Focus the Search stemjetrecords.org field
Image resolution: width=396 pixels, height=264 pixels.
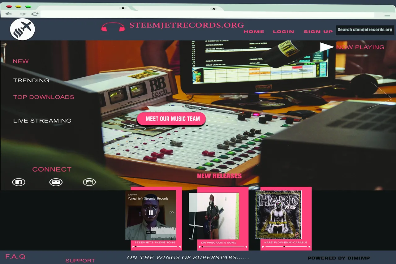tap(365, 30)
